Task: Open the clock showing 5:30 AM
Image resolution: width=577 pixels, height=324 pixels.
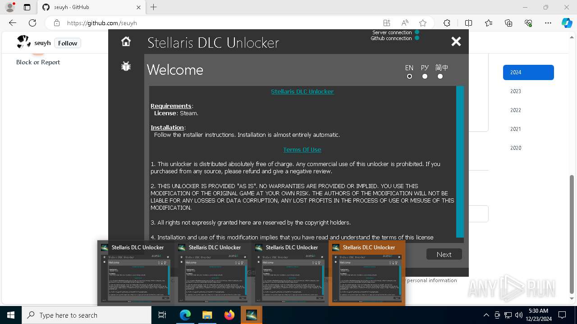Action: pos(538,315)
